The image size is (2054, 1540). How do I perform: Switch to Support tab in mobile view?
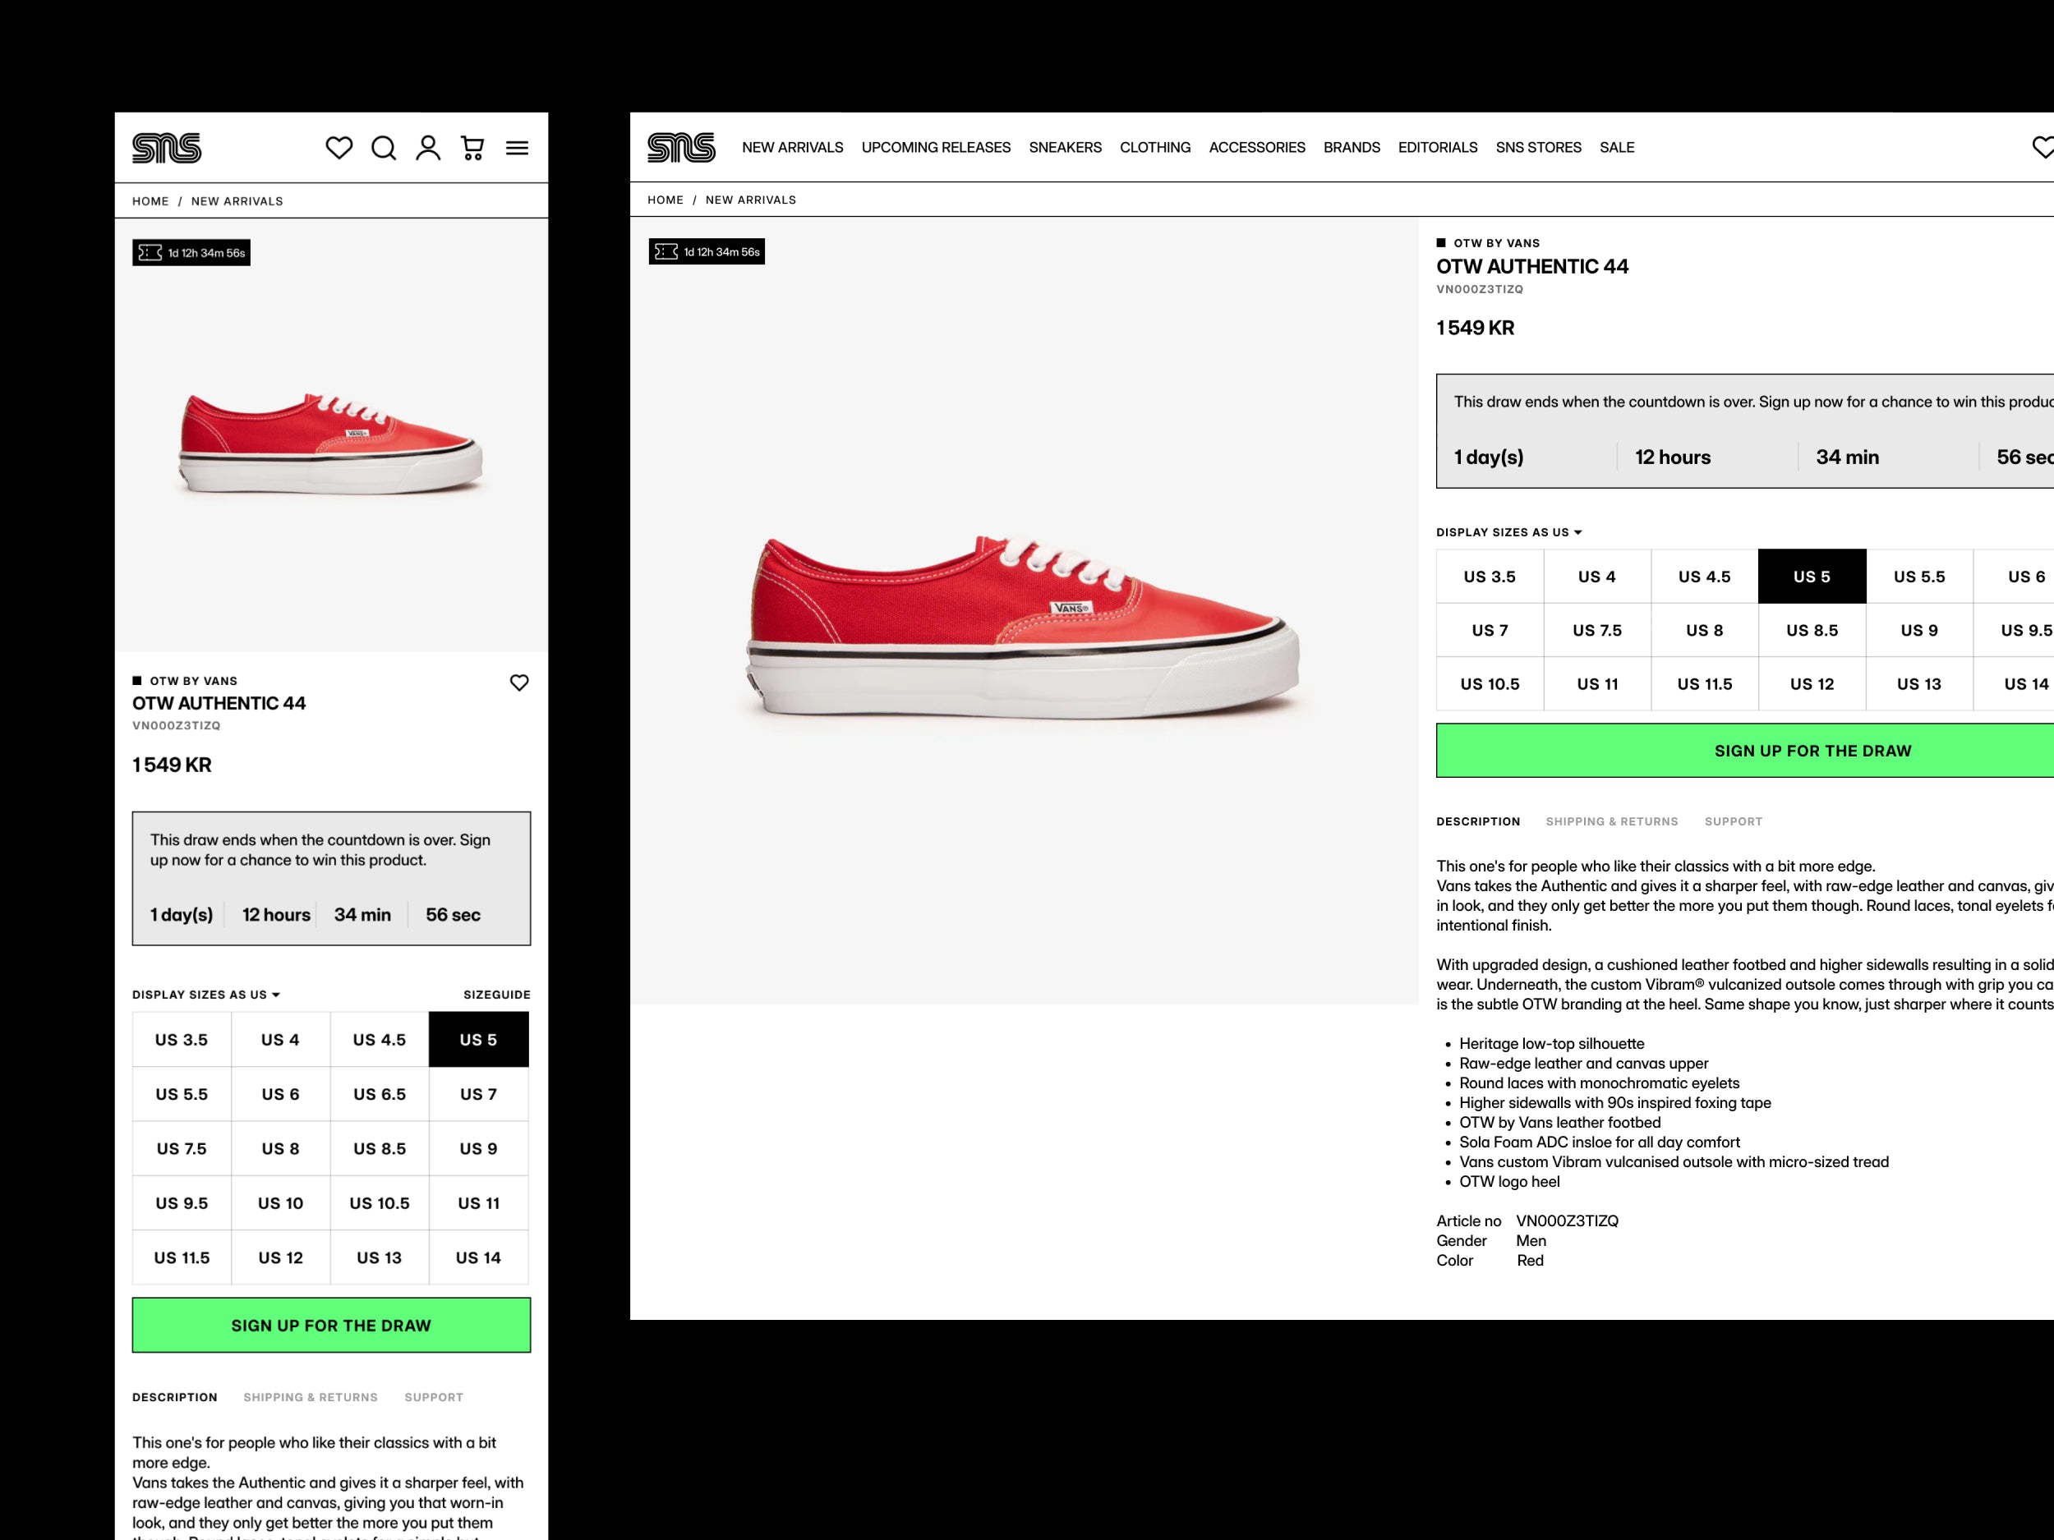pyautogui.click(x=434, y=1397)
